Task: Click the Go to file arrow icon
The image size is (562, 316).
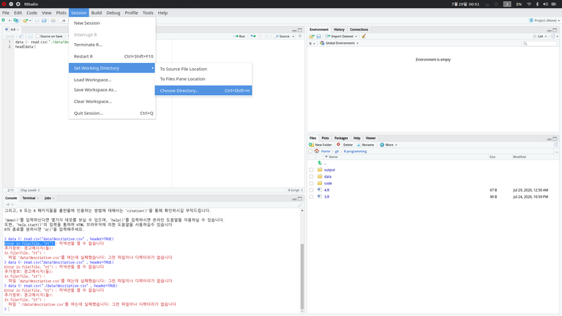Action: coord(64,20)
